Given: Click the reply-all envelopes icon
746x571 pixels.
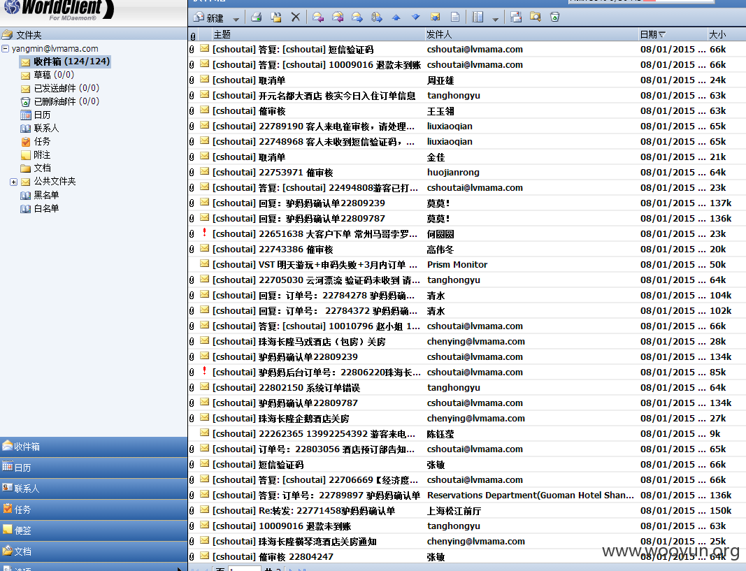Looking at the screenshot, I should 338,17.
